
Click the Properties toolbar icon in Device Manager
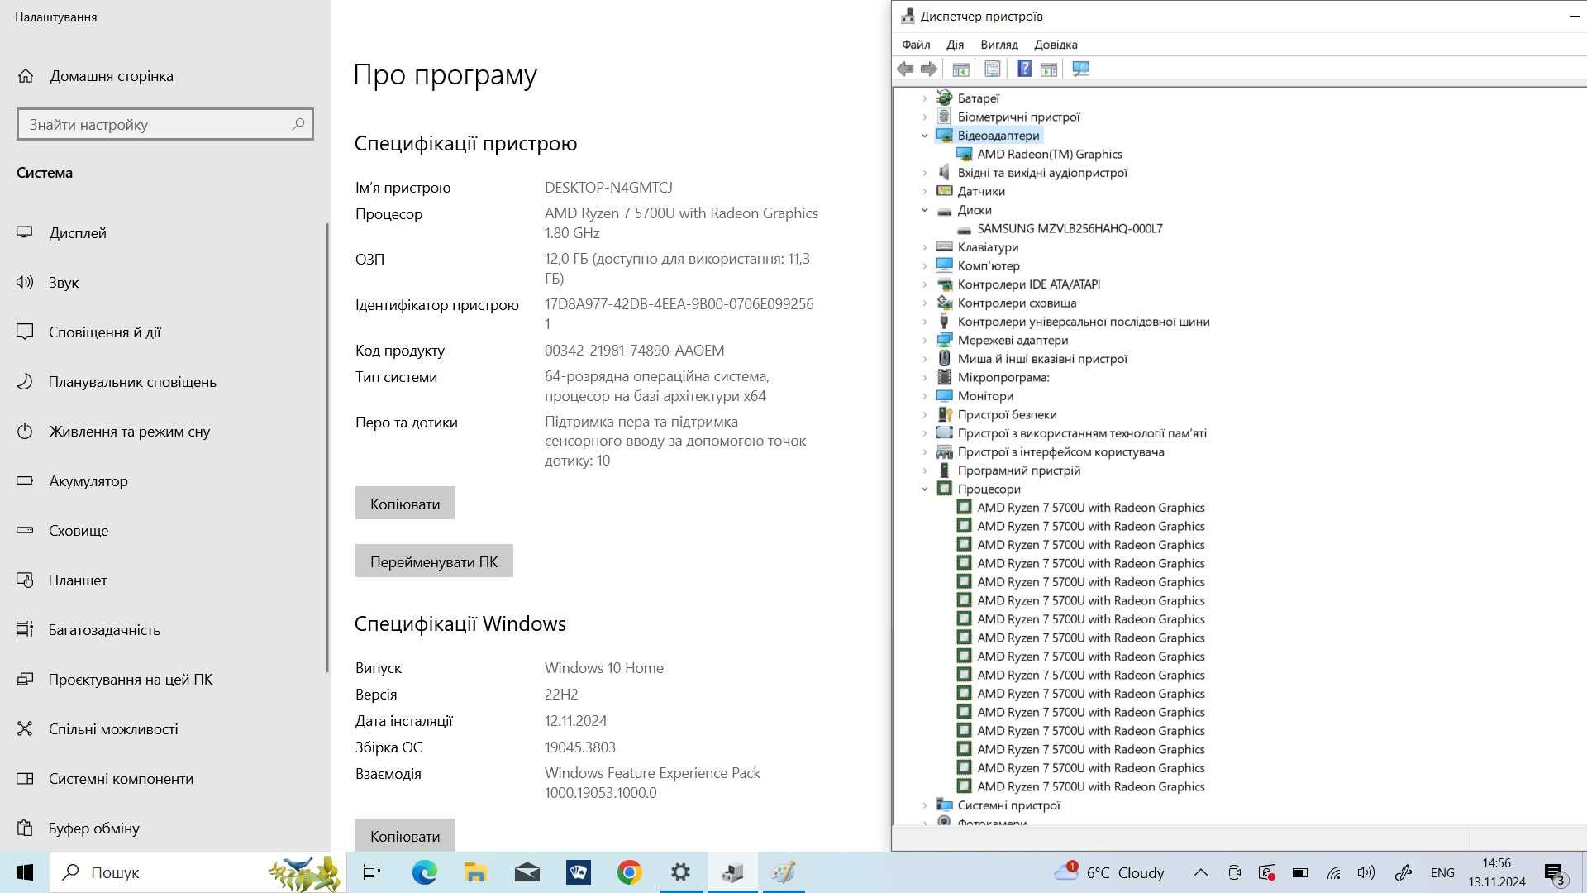992,69
